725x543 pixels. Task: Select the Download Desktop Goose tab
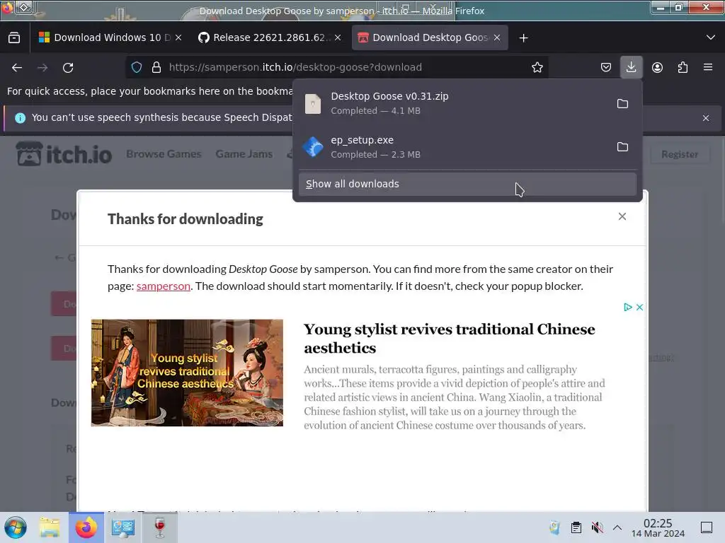click(430, 38)
